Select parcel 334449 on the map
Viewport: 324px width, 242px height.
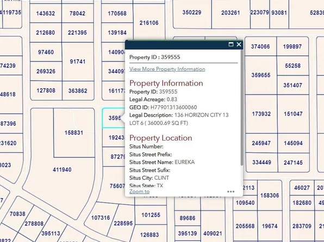(x=261, y=162)
